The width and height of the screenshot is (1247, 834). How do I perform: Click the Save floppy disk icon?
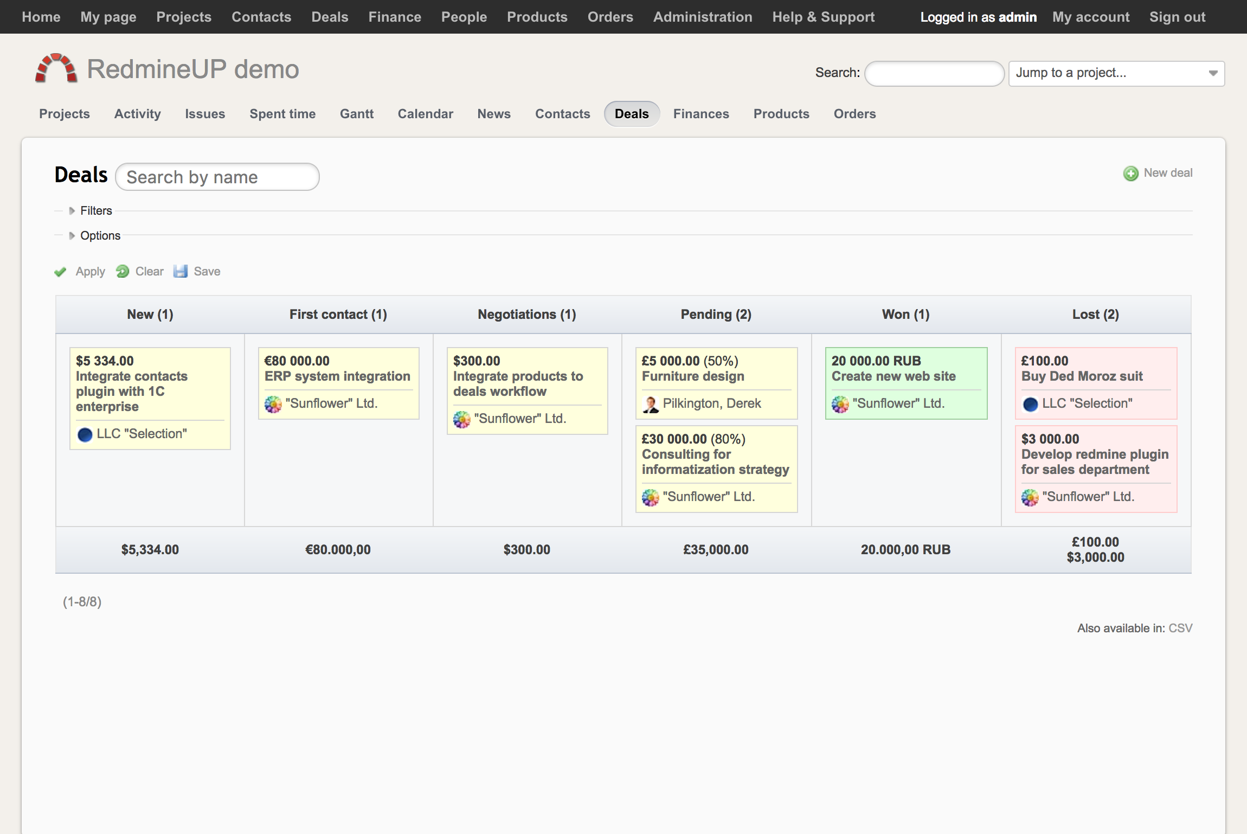click(x=181, y=271)
